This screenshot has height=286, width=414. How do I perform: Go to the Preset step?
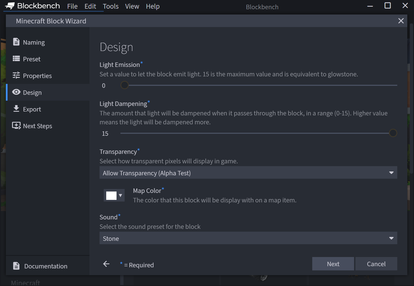pyautogui.click(x=48, y=59)
